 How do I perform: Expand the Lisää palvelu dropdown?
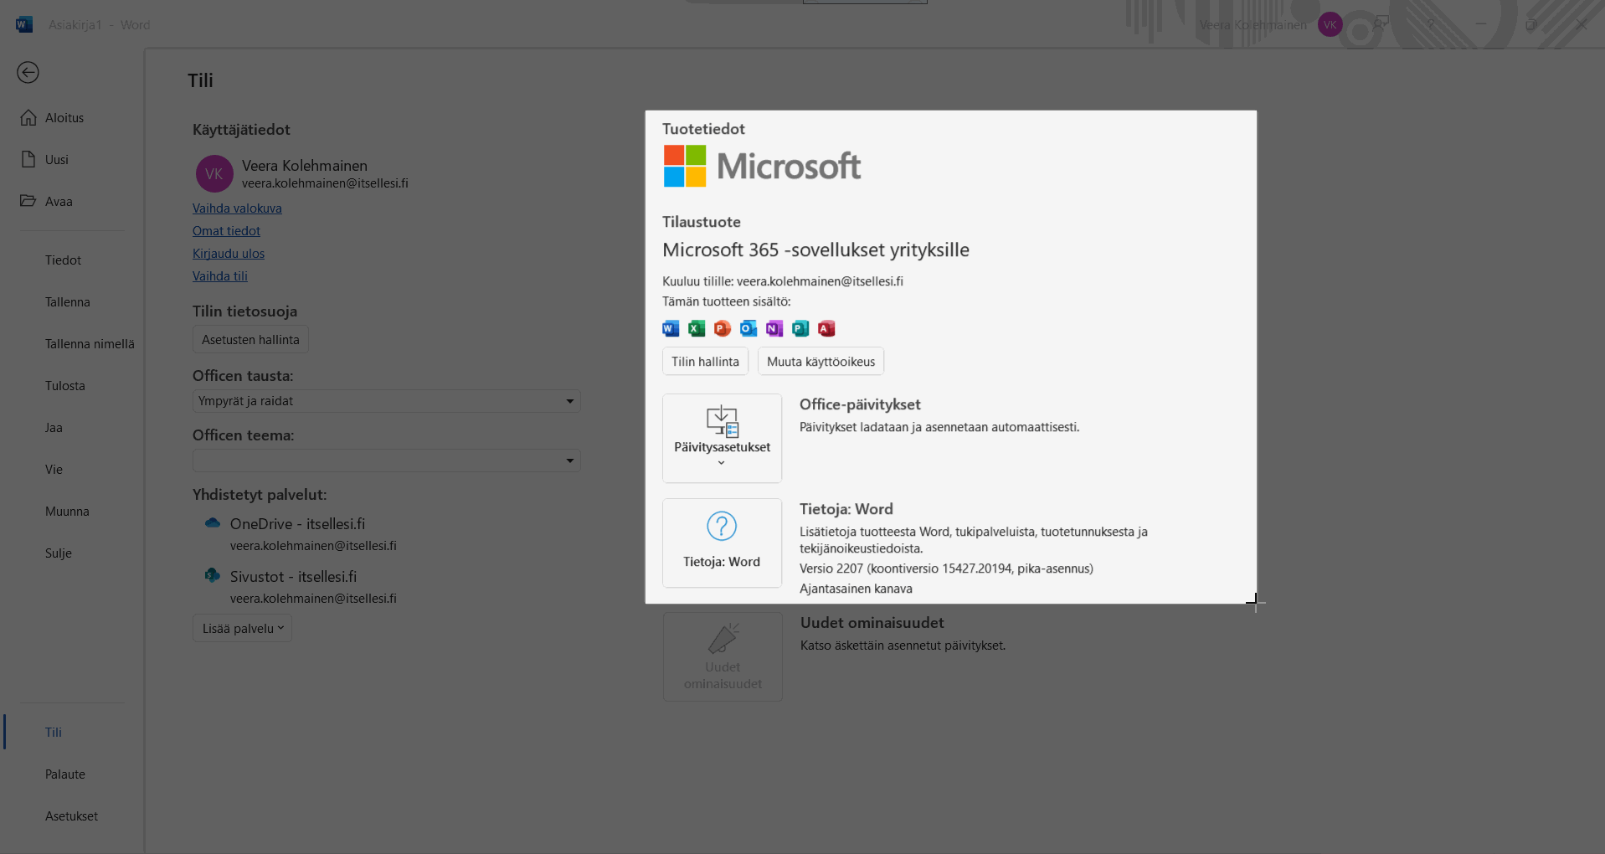[x=242, y=629]
